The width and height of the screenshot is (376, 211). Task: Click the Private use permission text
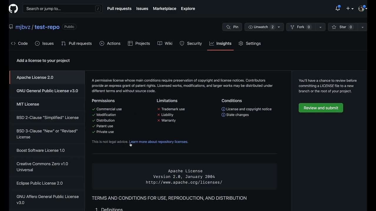105,132
